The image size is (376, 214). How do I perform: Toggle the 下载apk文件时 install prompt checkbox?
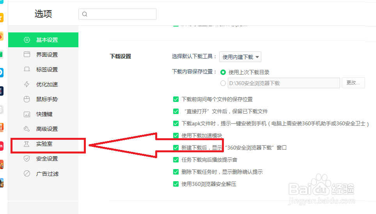point(176,123)
